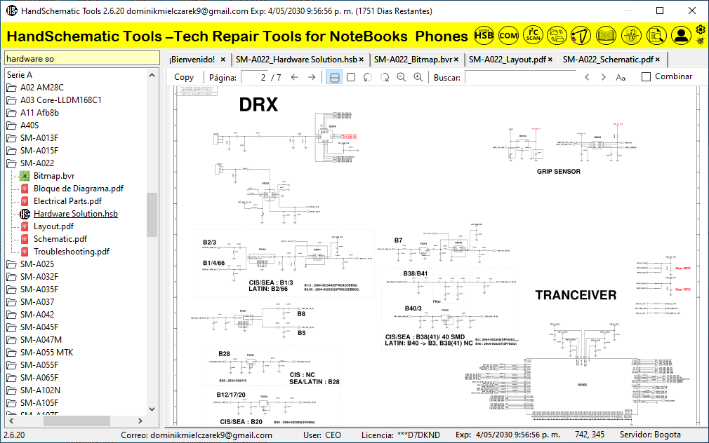The width and height of the screenshot is (709, 443).
Task: Expand the SM-A025 folder
Action: (37, 264)
